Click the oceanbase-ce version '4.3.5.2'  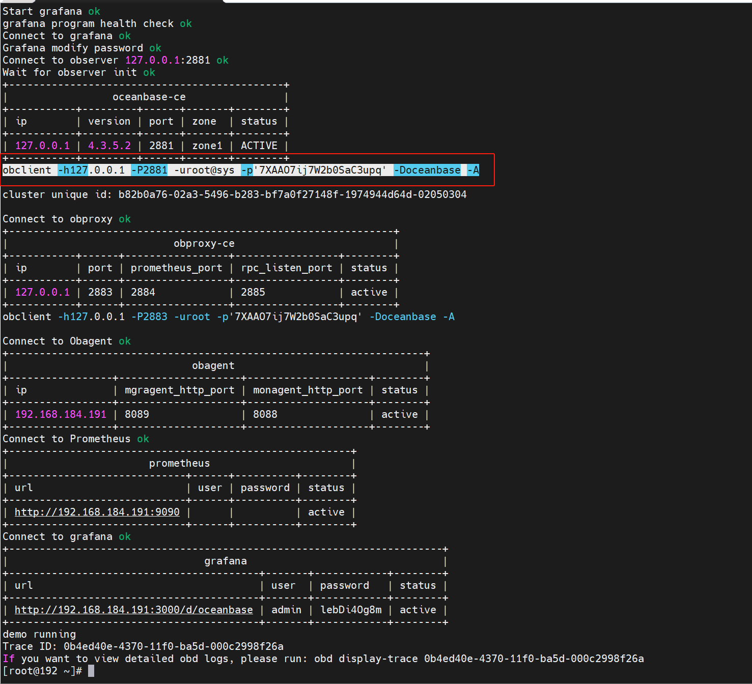pyautogui.click(x=109, y=146)
